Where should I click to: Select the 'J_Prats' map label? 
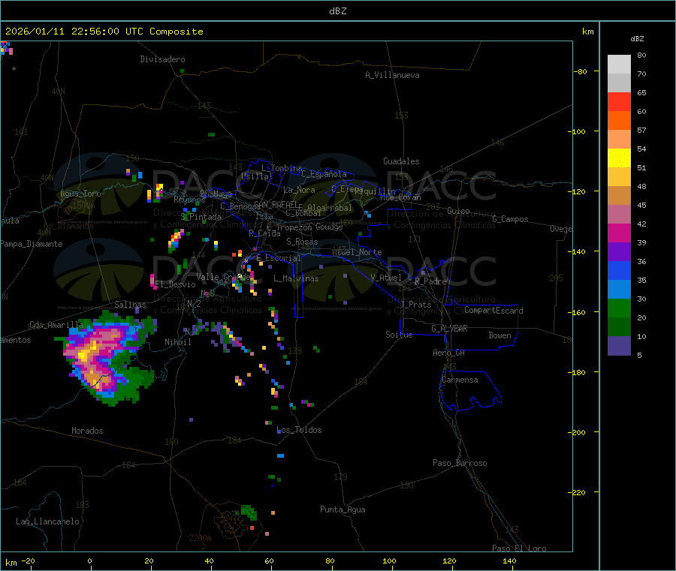(415, 305)
